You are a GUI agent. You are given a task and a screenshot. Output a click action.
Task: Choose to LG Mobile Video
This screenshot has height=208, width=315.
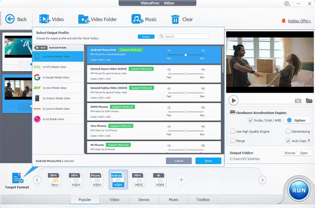58,119
